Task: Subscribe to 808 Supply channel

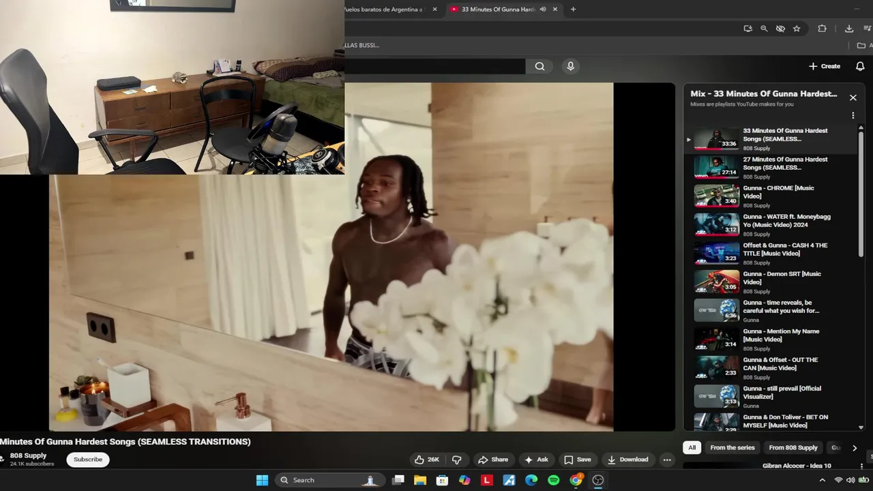Action: [x=88, y=460]
